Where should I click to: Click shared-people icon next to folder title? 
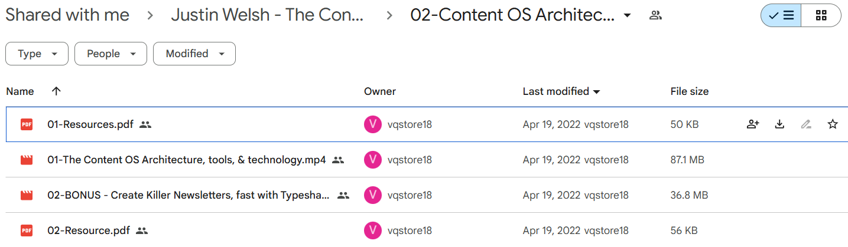[655, 15]
